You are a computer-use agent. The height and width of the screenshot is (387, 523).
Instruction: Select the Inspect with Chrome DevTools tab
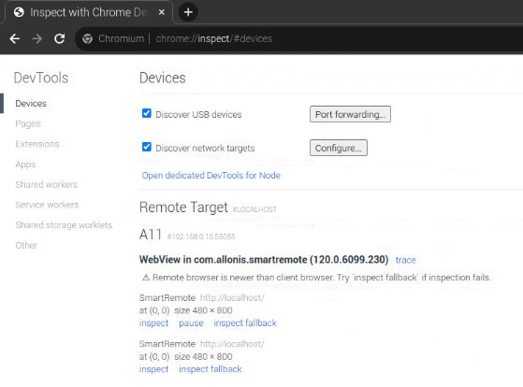[x=89, y=12]
